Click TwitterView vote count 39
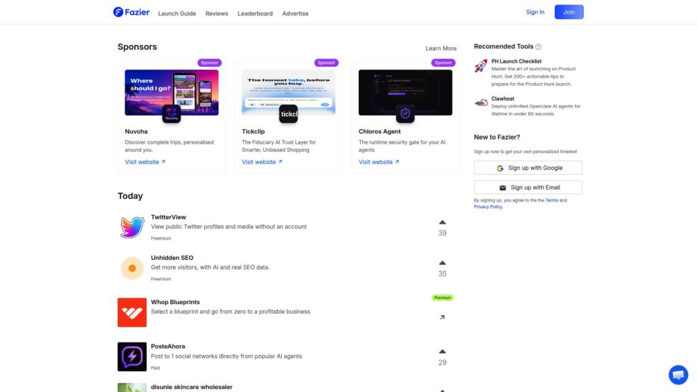 pos(442,233)
